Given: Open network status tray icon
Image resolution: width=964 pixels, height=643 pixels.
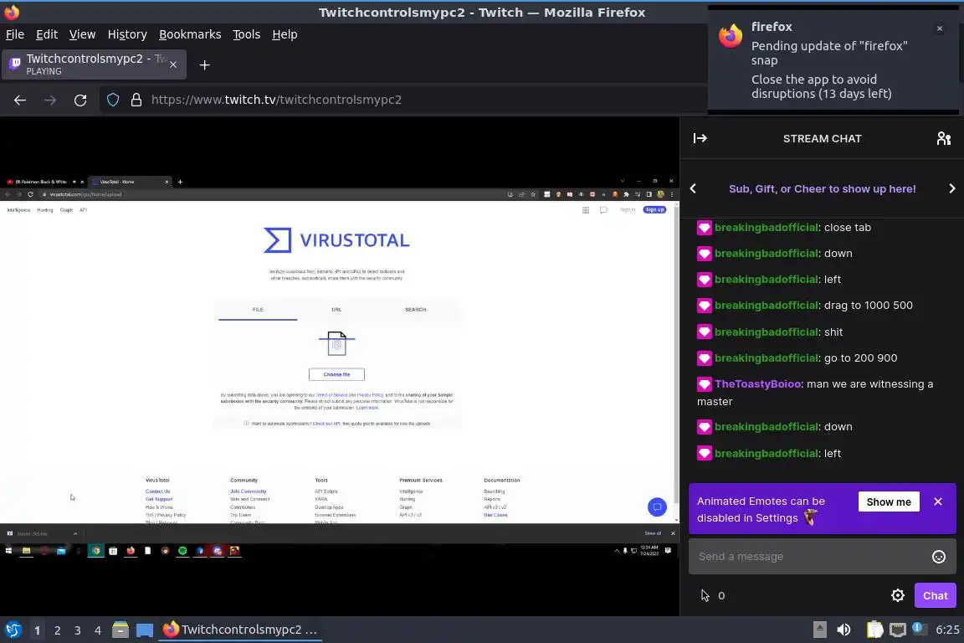Looking at the screenshot, I should pyautogui.click(x=898, y=630).
